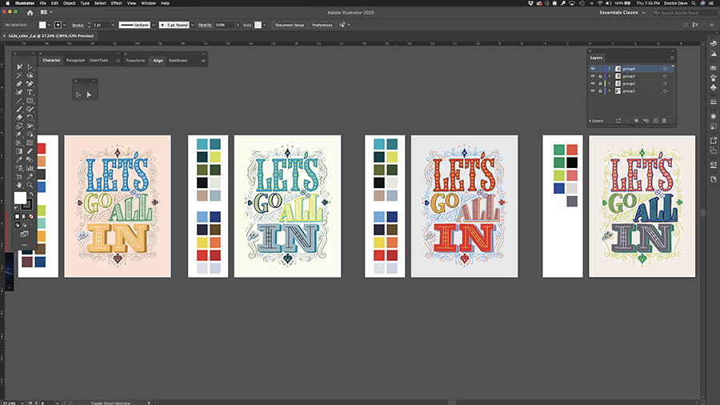Expand the group3 layer
This screenshot has width=720, height=405.
tap(610, 76)
